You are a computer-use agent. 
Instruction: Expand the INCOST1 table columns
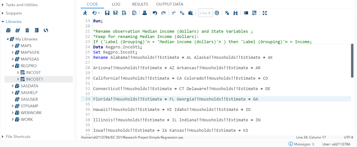click(18, 79)
